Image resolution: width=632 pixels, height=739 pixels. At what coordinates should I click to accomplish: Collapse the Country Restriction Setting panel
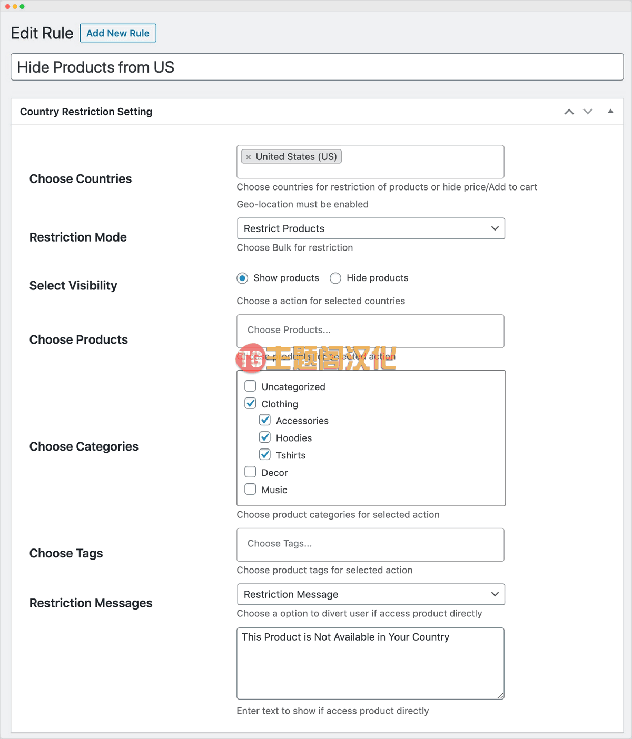tap(610, 111)
